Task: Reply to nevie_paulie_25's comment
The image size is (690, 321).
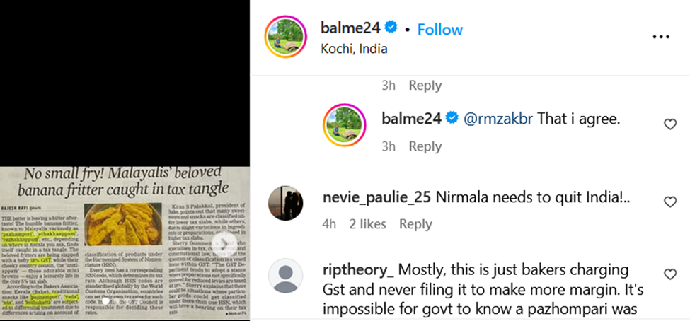Action: pos(415,224)
